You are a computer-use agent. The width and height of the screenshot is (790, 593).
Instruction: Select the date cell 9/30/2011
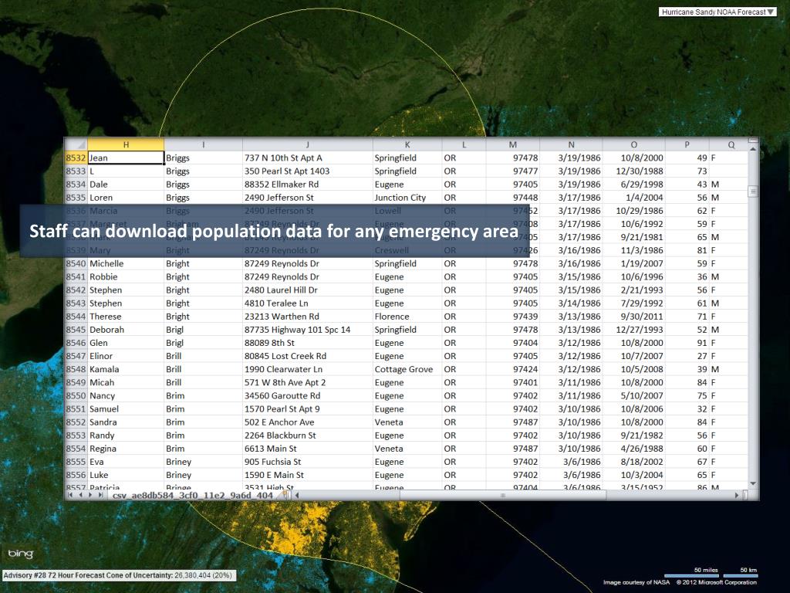point(633,316)
